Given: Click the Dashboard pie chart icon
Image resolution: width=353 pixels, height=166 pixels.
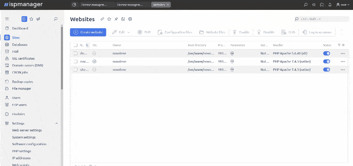Looking at the screenshot, I should click(7, 28).
